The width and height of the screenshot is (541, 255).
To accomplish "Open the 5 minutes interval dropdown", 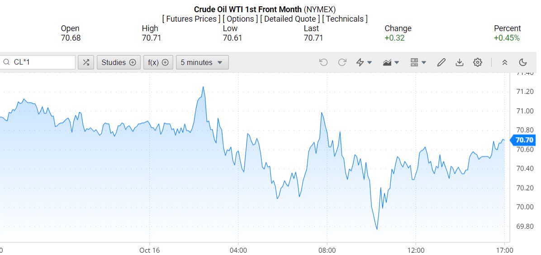I will click(x=202, y=62).
